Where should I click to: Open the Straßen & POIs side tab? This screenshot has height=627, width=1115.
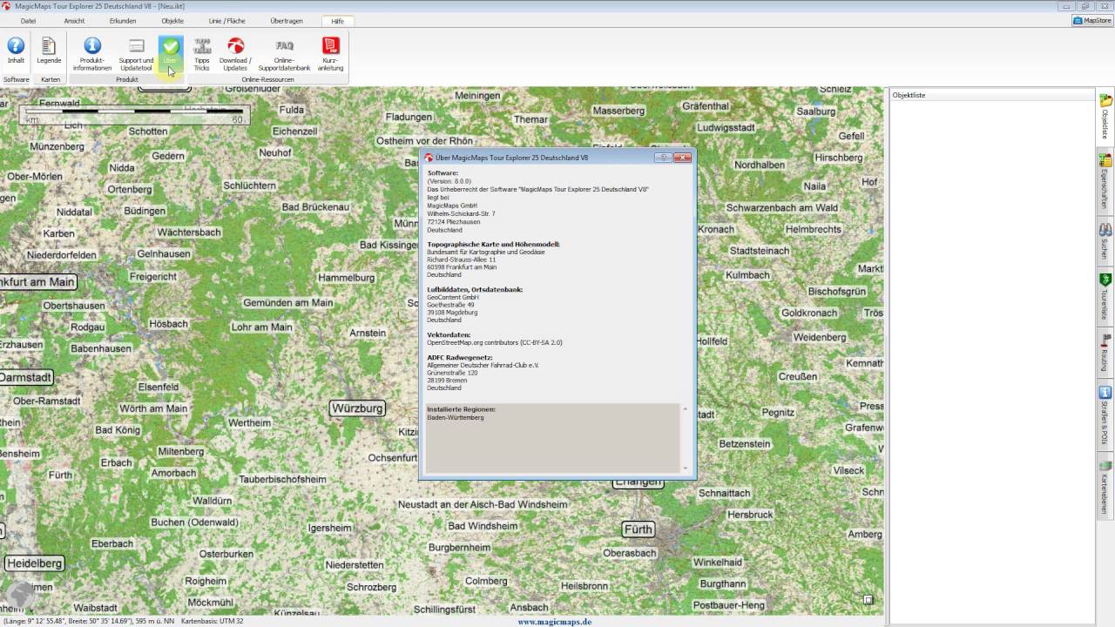click(1105, 415)
